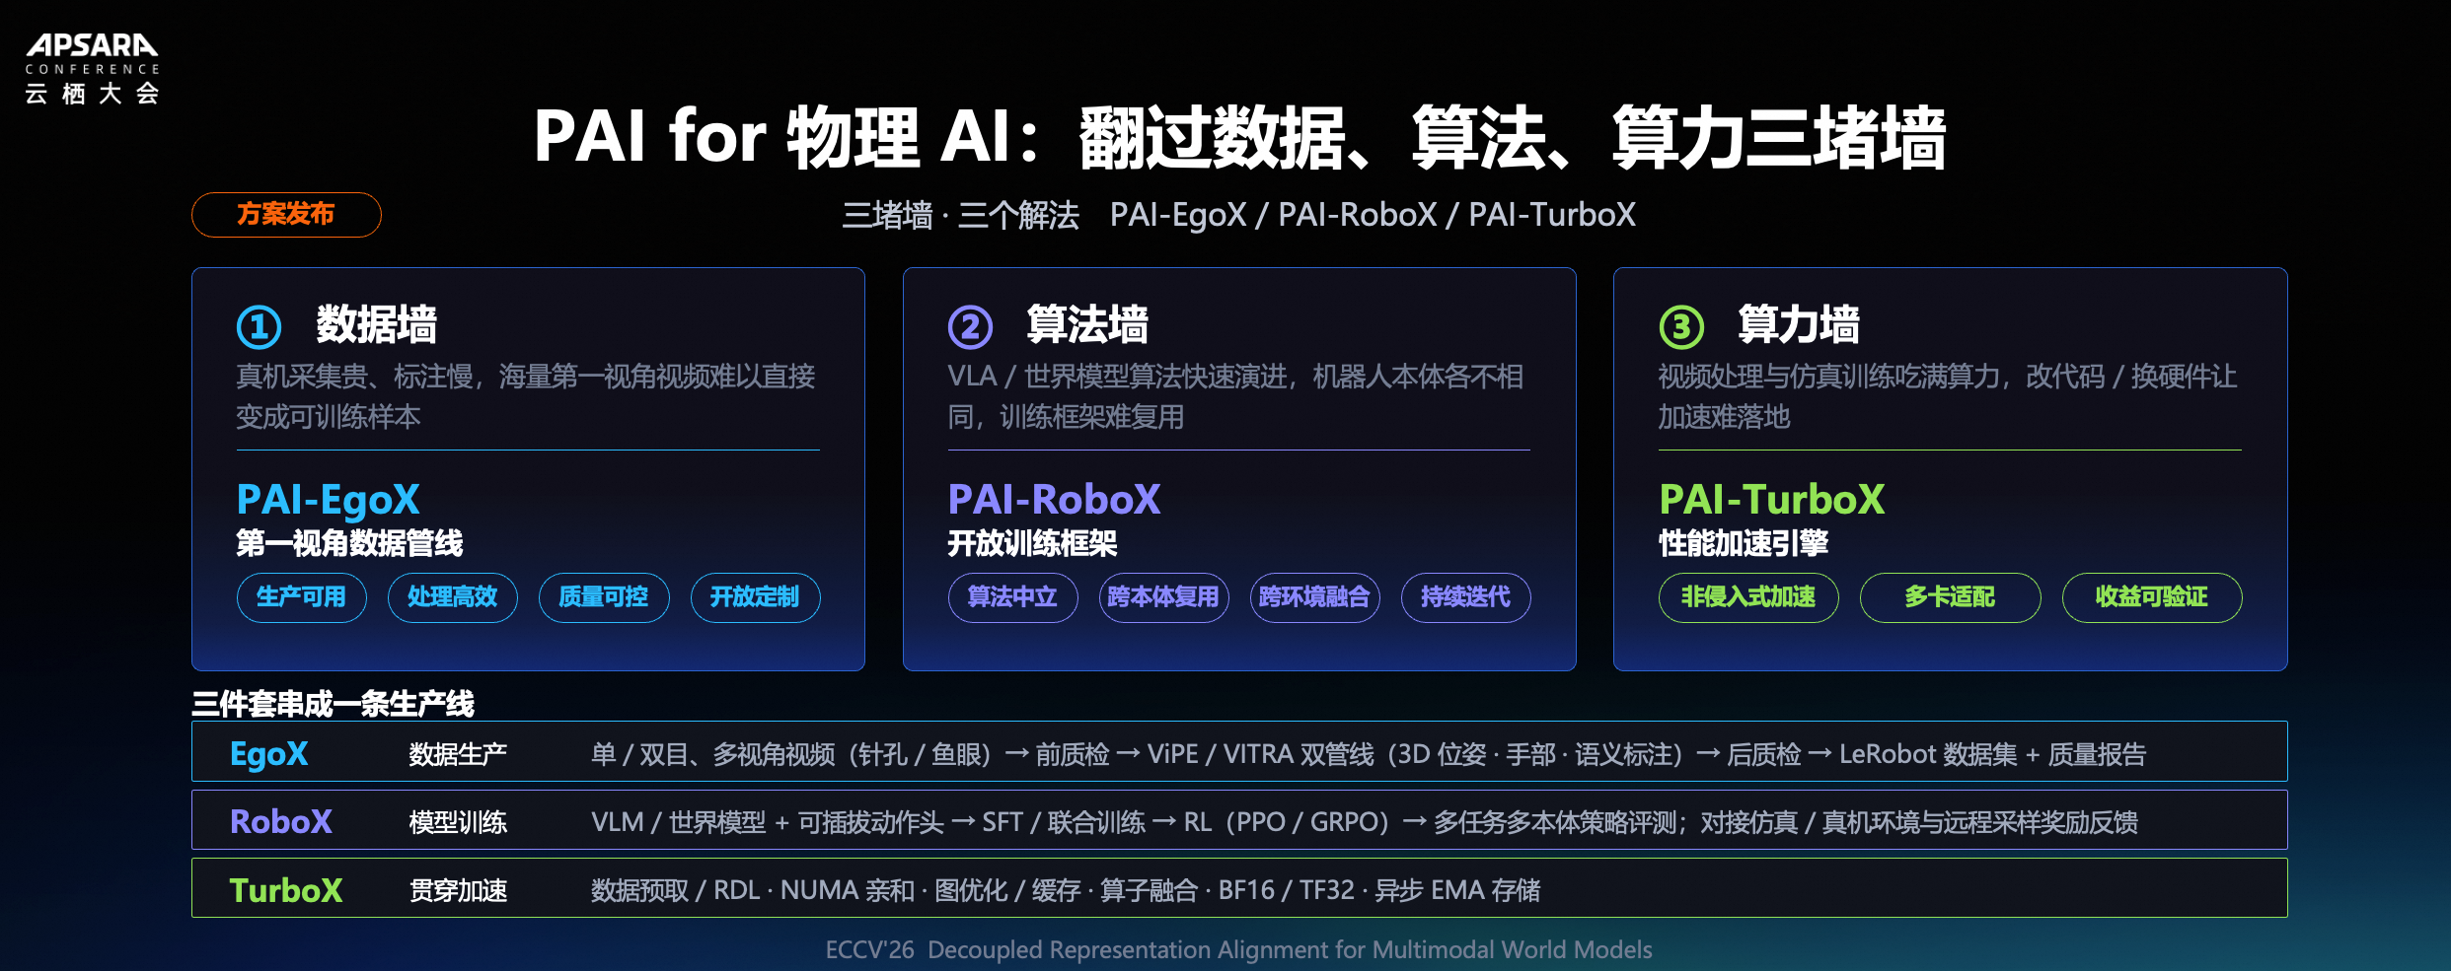Click the purple RoboX label in the 模型训练 row
This screenshot has width=2451, height=971.
281,822
